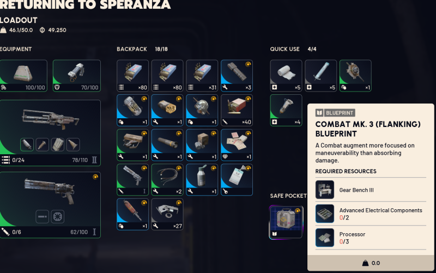Click the crosshair mod slot on the revolver
Viewport: 436px width, 273px height.
(58, 216)
